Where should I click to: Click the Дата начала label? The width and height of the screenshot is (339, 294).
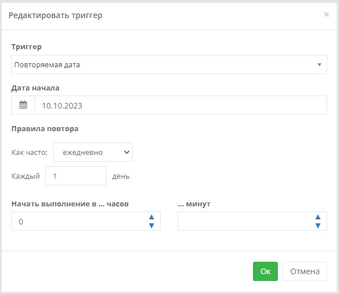pyautogui.click(x=35, y=88)
